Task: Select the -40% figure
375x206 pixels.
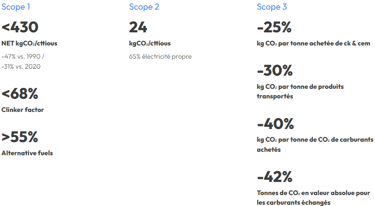Action: (x=275, y=124)
